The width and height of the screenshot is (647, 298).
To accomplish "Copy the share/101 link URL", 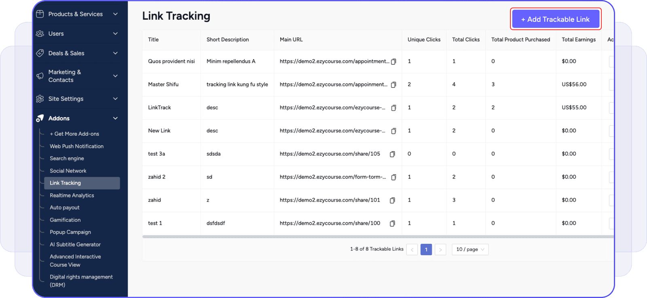I will coord(392,200).
